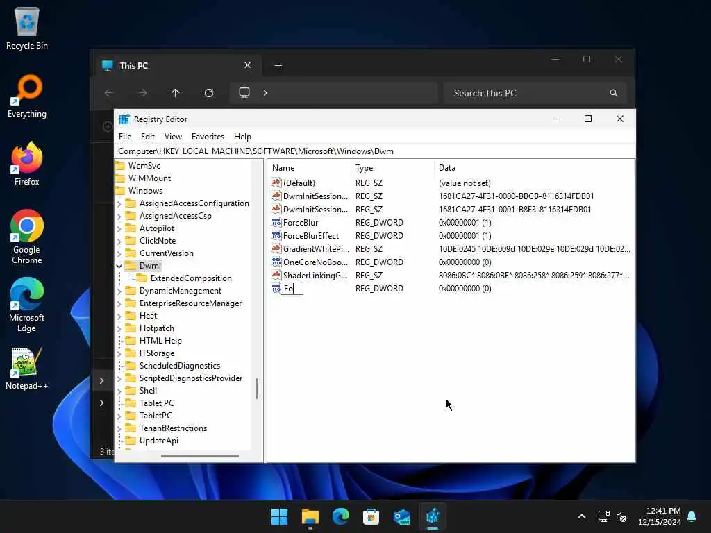This screenshot has width=711, height=533.
Task: Collapse the Dwm registry key
Action: coord(119,266)
